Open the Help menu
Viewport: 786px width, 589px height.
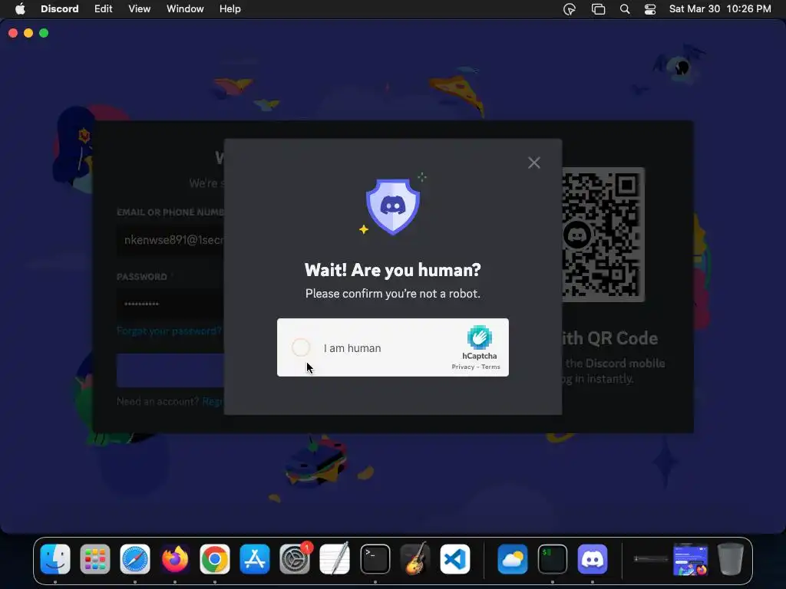[x=230, y=9]
